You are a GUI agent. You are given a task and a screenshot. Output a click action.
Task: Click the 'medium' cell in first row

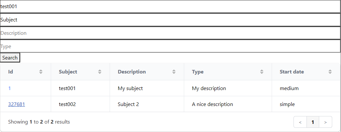[x=289, y=88]
